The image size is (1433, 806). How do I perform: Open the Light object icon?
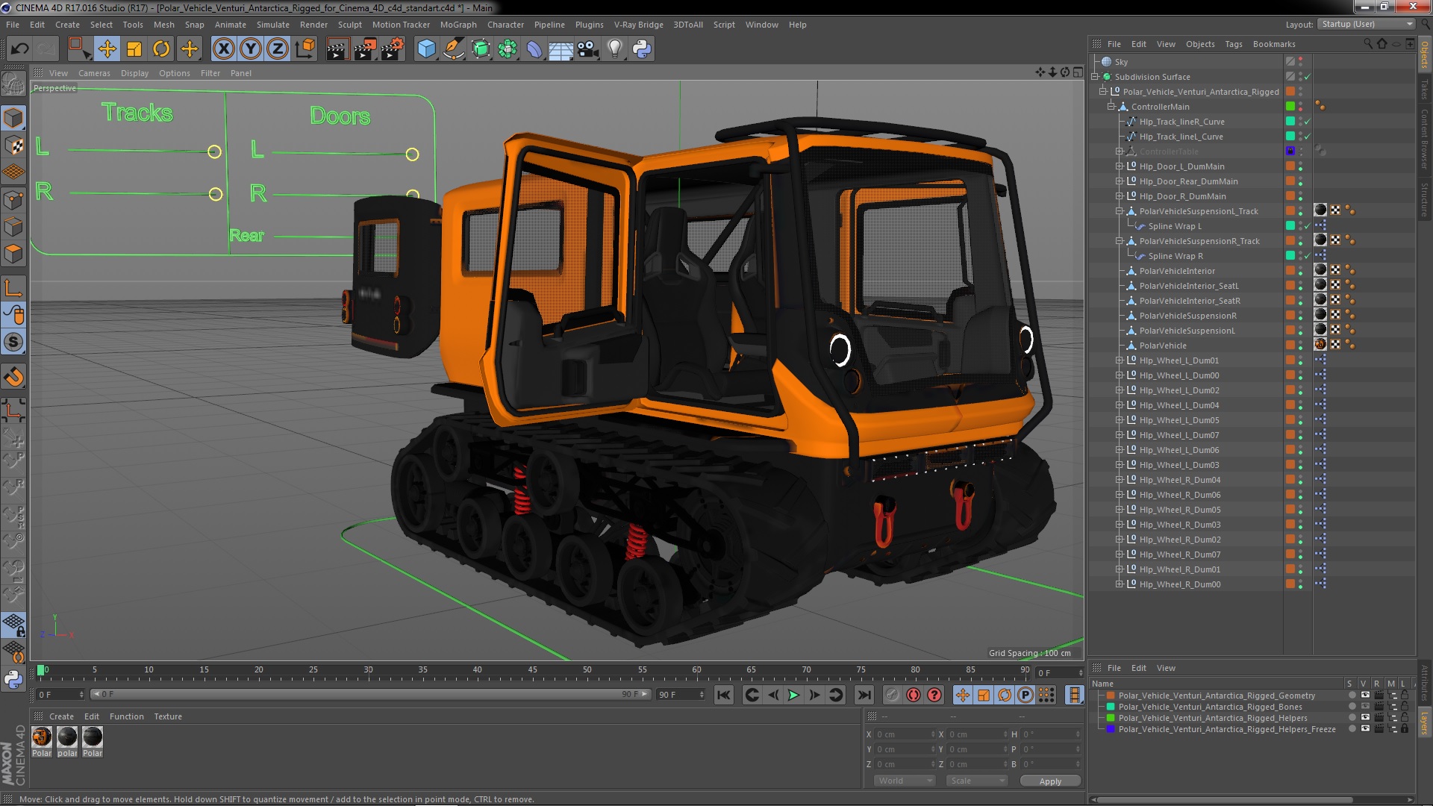point(614,49)
